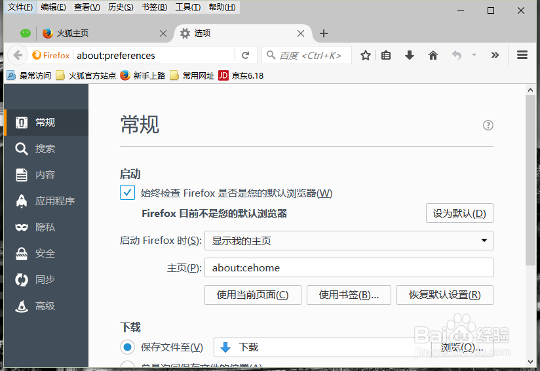Viewport: 540px width, 371px height.
Task: Open the 书签(B) menu
Action: point(154,7)
